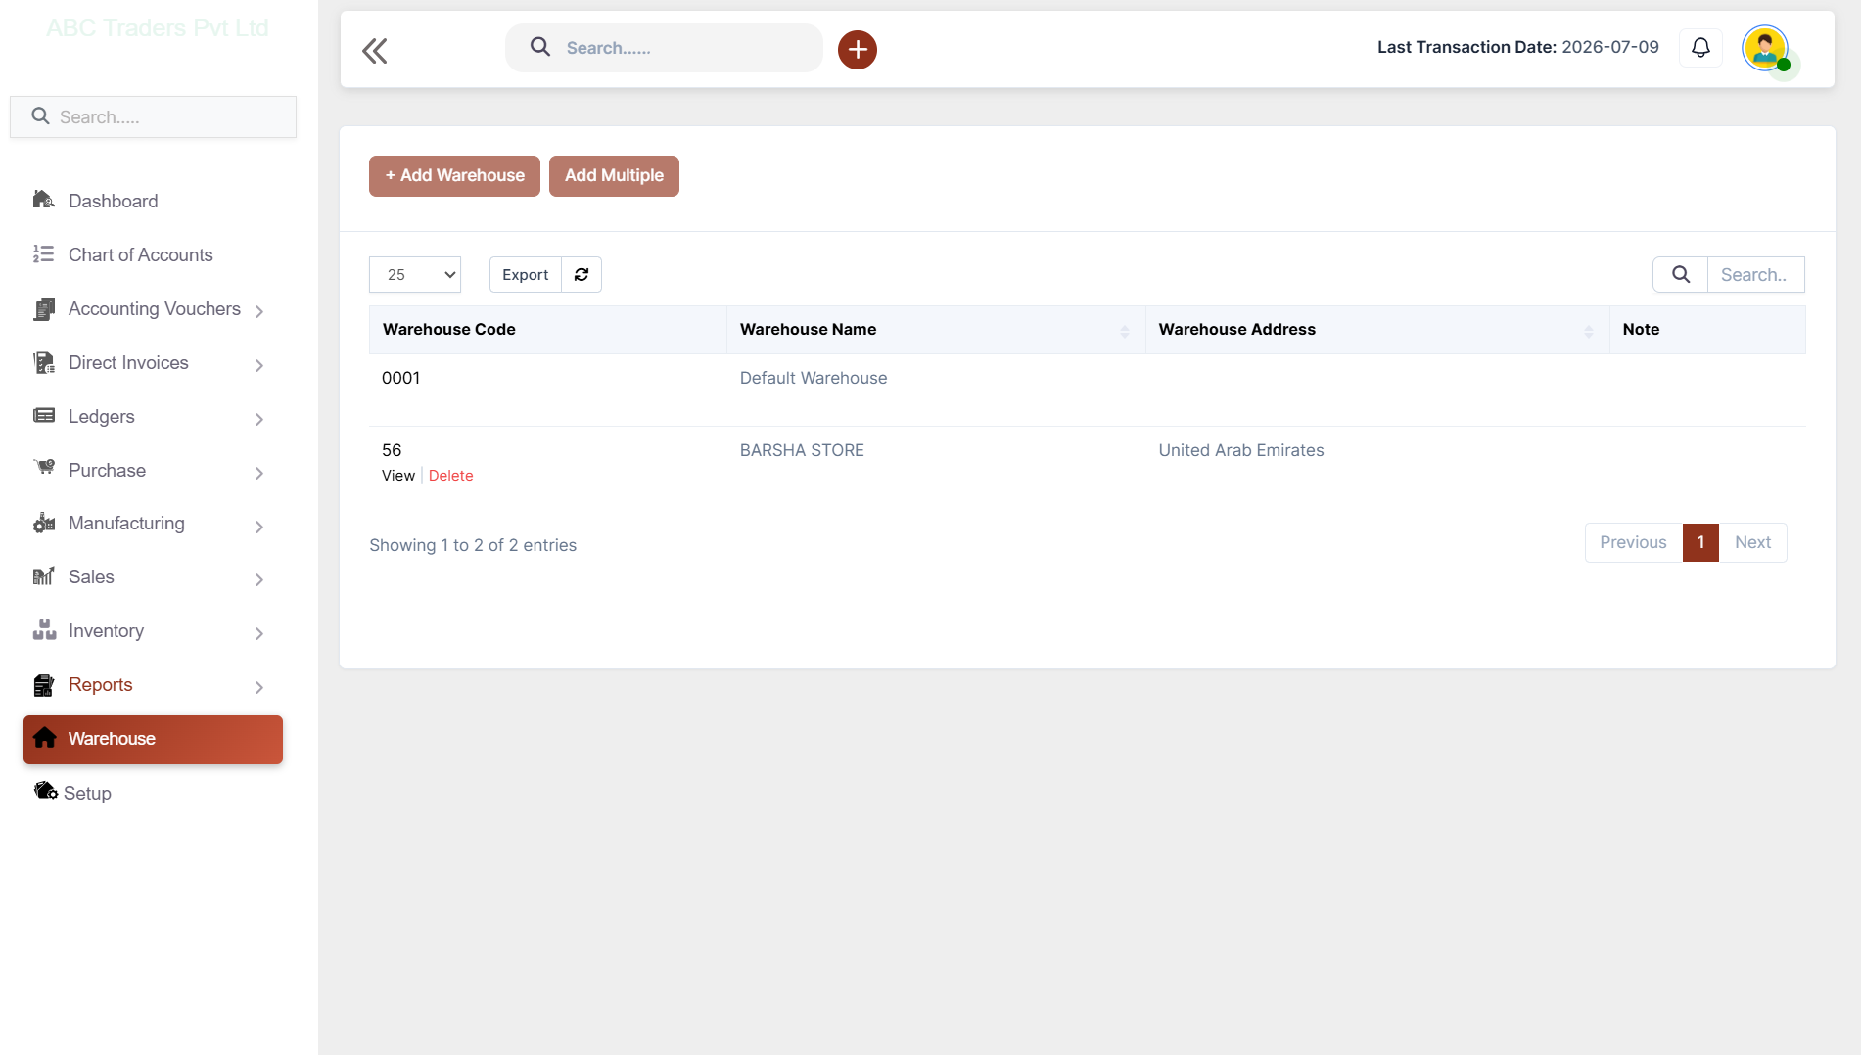Viewport: 1861px width, 1055px height.
Task: Expand Inventory submenu chevron
Action: point(259,633)
